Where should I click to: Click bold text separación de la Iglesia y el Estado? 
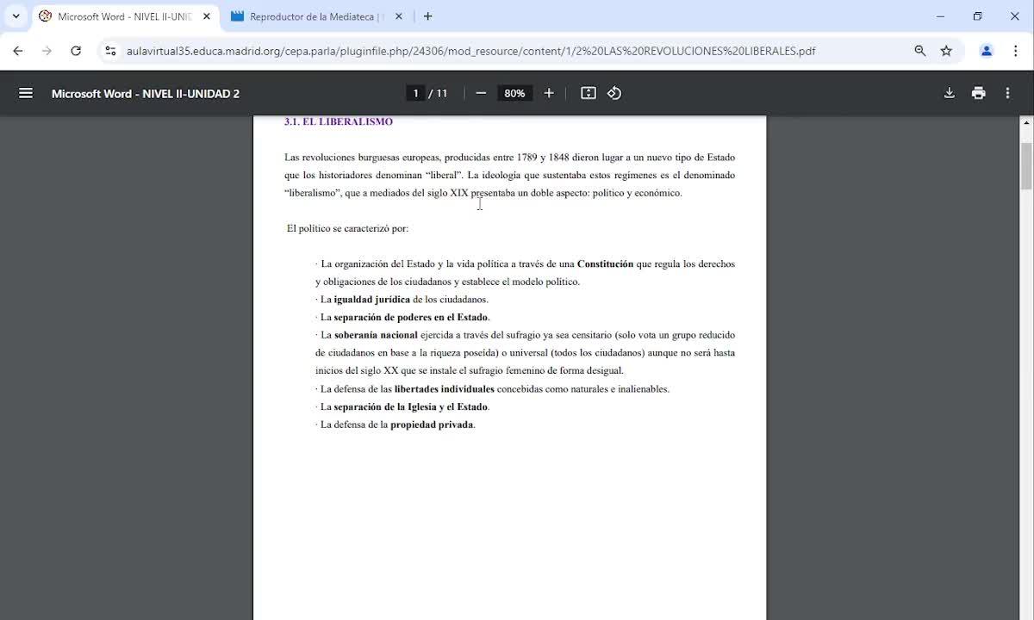pyautogui.click(x=411, y=407)
